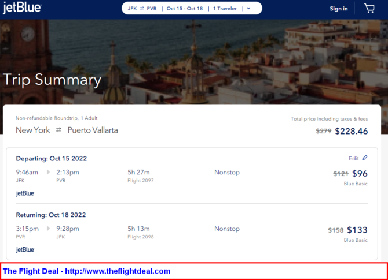Click jetBlue airline logo under returning flight
The image size is (388, 280).
click(25, 249)
